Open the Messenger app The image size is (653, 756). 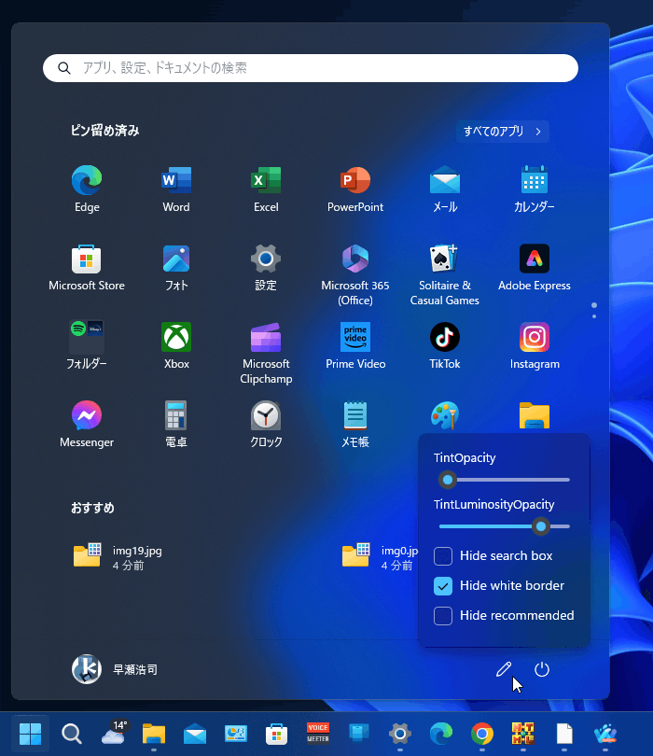coord(87,424)
